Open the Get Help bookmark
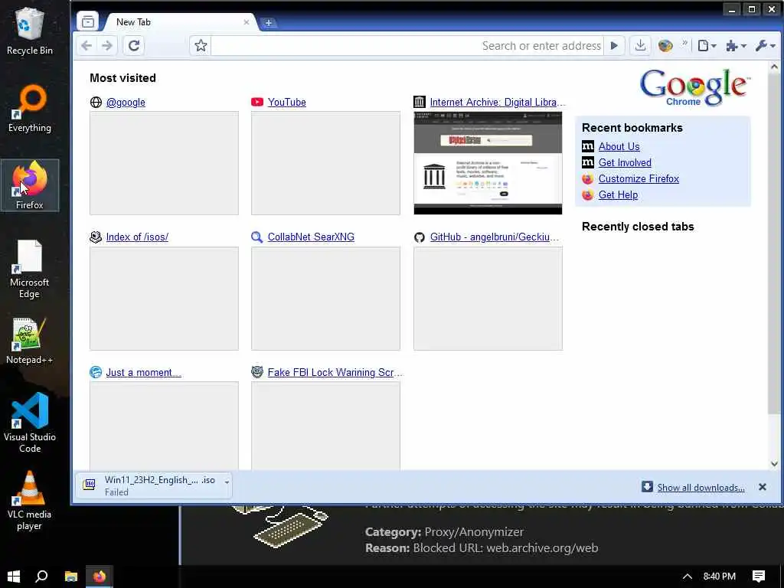The width and height of the screenshot is (784, 588). pos(618,194)
